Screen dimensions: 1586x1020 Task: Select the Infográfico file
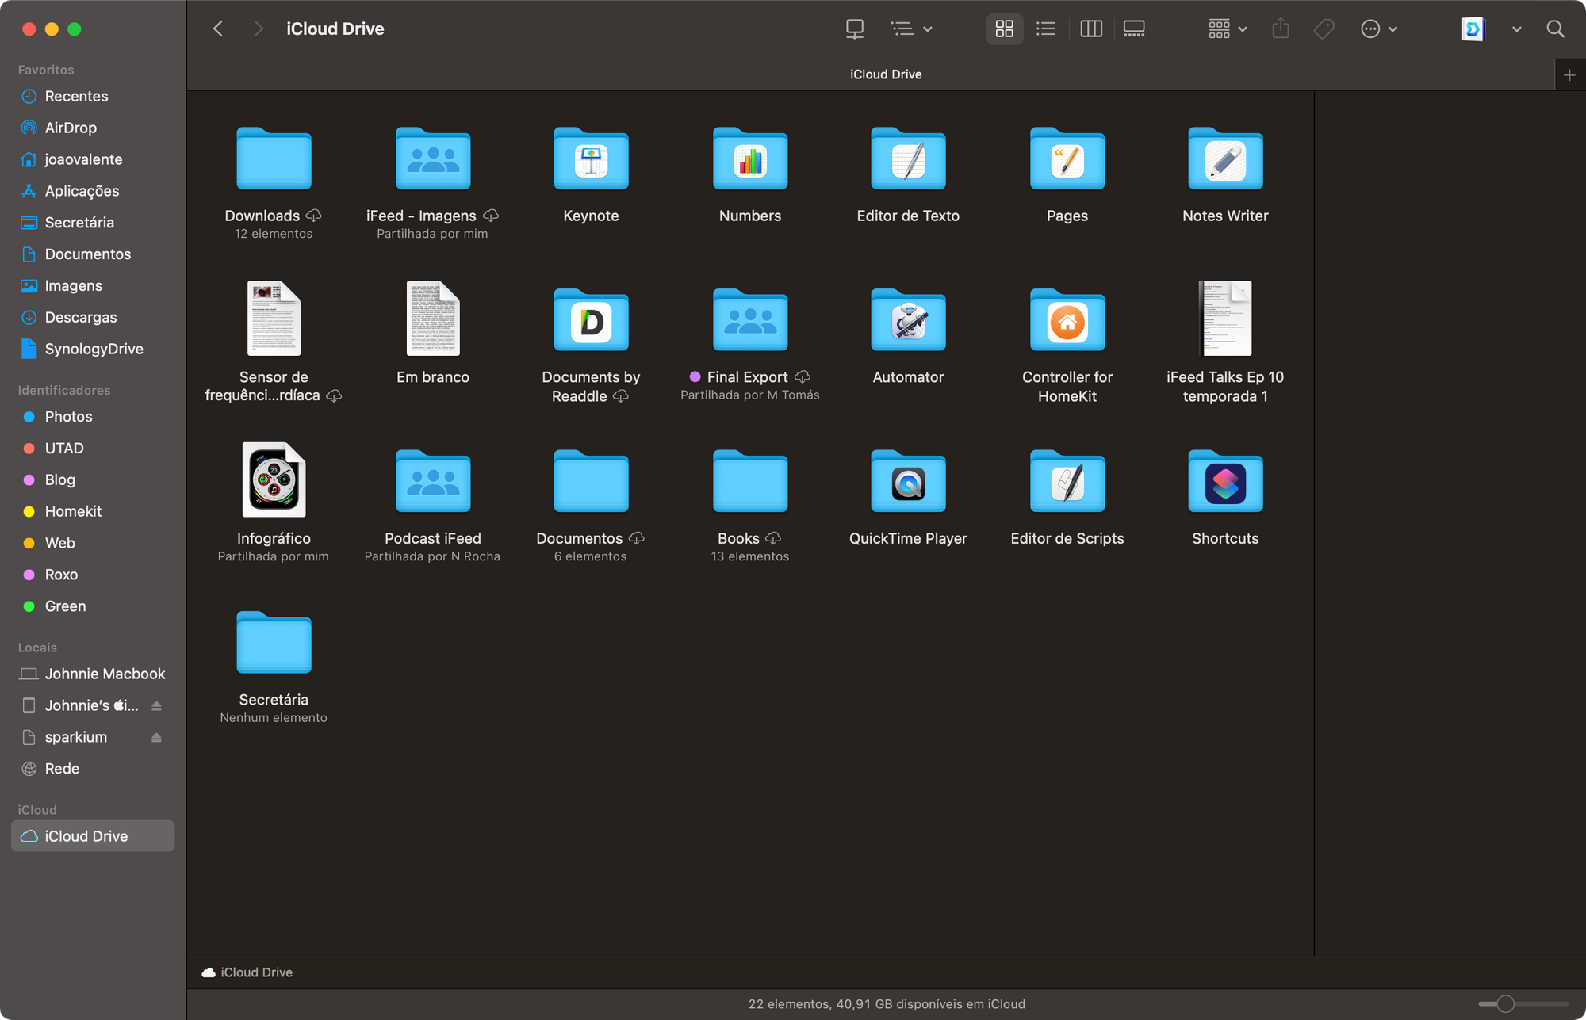pos(274,479)
